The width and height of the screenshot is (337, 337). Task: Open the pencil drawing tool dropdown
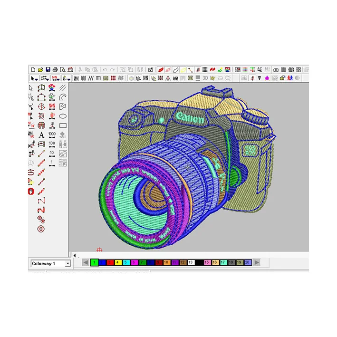[69, 79]
